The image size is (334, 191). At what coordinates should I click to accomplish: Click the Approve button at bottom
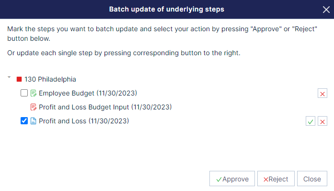232,179
